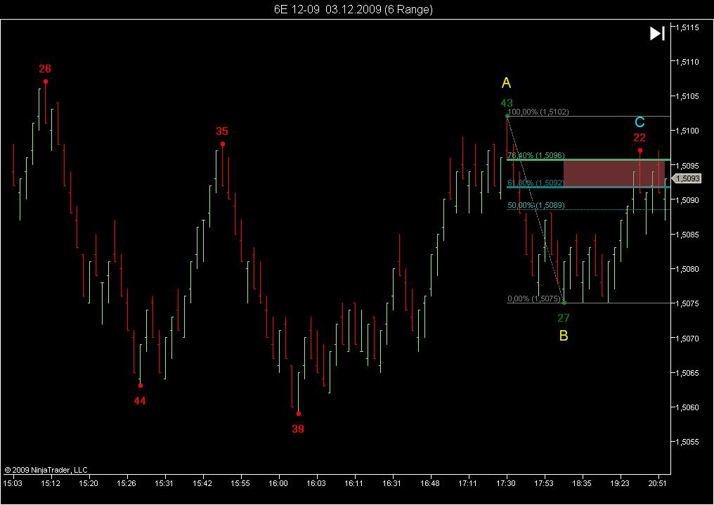Click the cyan letter C label
Image resolution: width=714 pixels, height=505 pixels.
[x=640, y=122]
